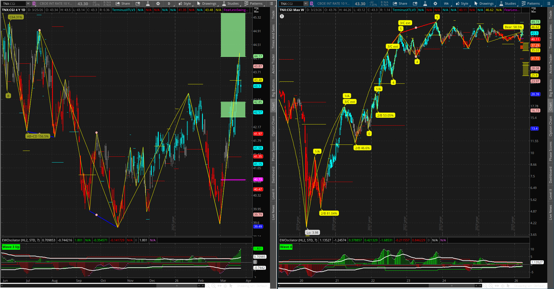Open Drawings menu on right chart

click(x=483, y=4)
